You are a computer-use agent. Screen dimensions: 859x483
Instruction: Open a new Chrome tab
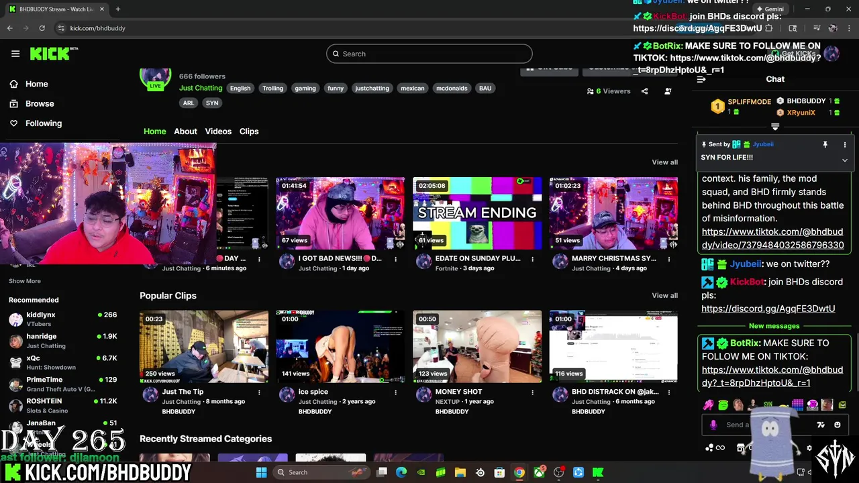click(117, 9)
